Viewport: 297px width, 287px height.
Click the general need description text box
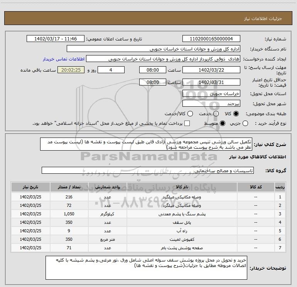click(146, 144)
